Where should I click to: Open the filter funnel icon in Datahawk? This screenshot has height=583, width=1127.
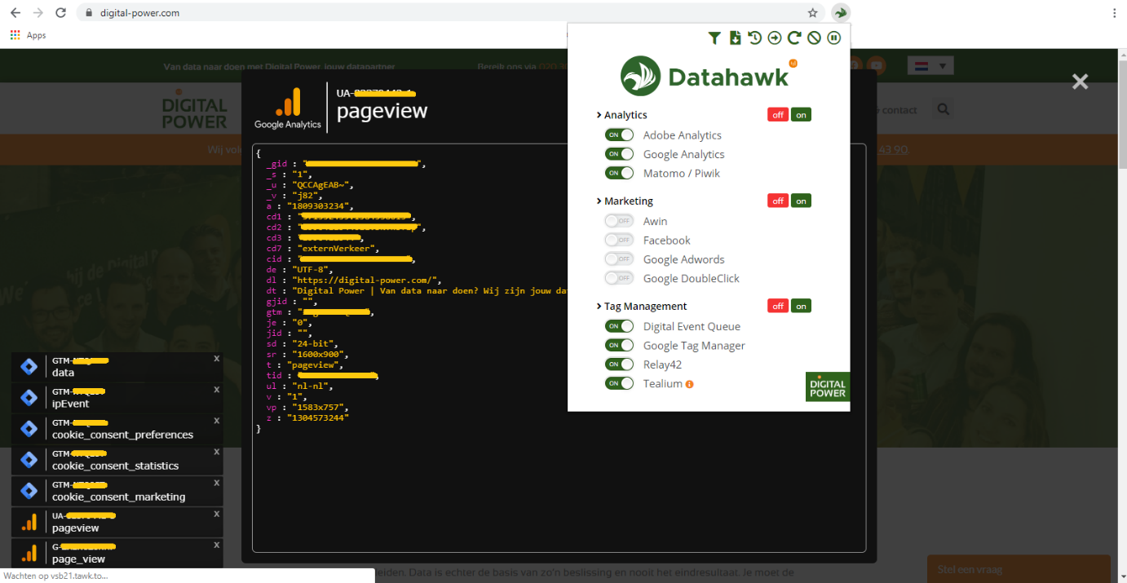[x=714, y=38]
